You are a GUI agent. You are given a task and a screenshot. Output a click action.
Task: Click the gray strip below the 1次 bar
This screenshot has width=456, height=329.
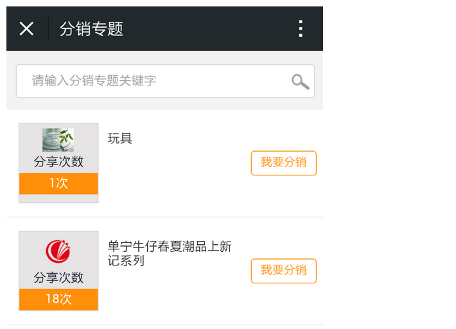click(58, 199)
